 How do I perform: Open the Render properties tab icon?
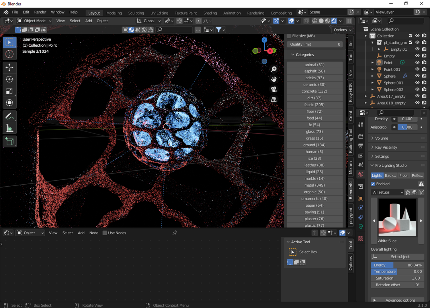[361, 137]
